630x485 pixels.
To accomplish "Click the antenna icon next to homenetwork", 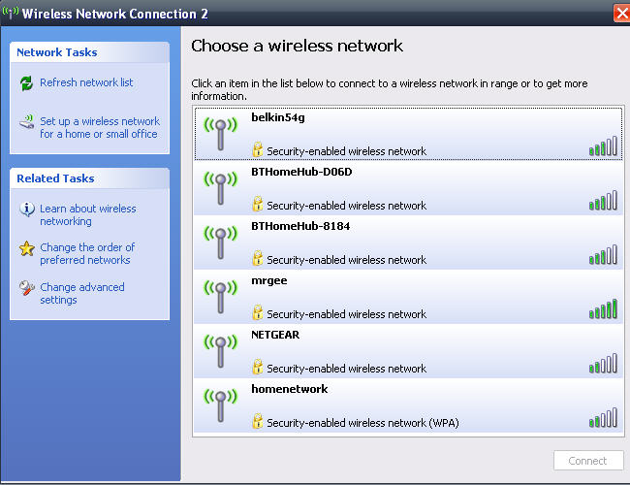I will pos(221,405).
